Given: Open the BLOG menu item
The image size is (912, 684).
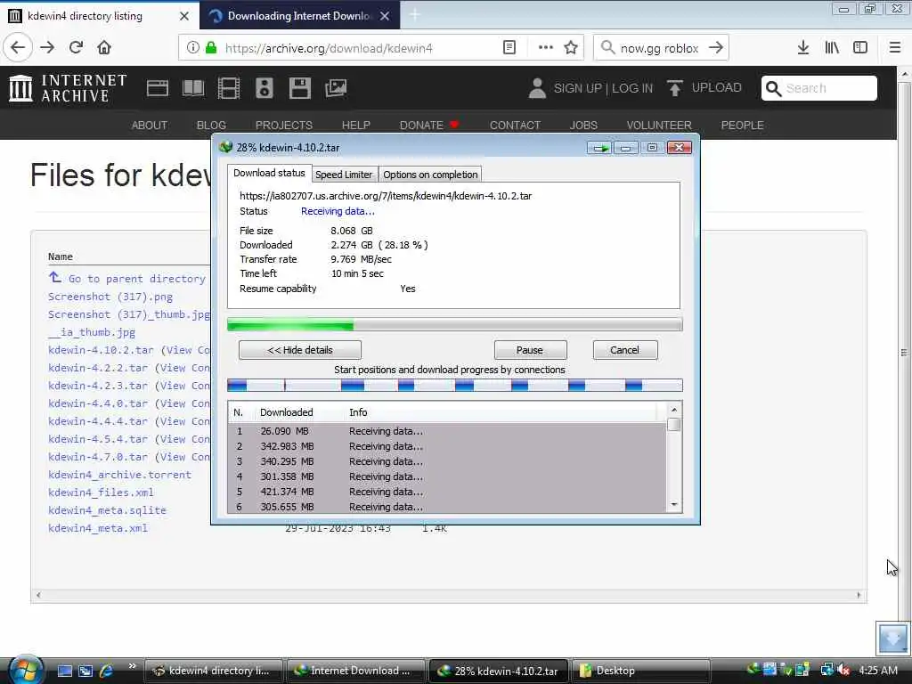Looking at the screenshot, I should [x=211, y=125].
